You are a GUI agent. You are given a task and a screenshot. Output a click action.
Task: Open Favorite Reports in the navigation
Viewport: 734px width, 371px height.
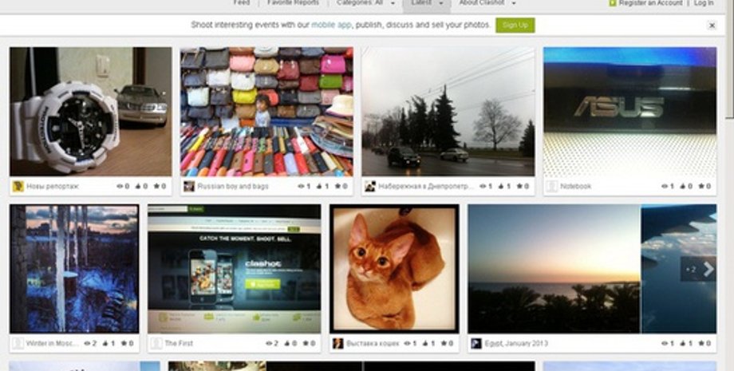(x=293, y=3)
